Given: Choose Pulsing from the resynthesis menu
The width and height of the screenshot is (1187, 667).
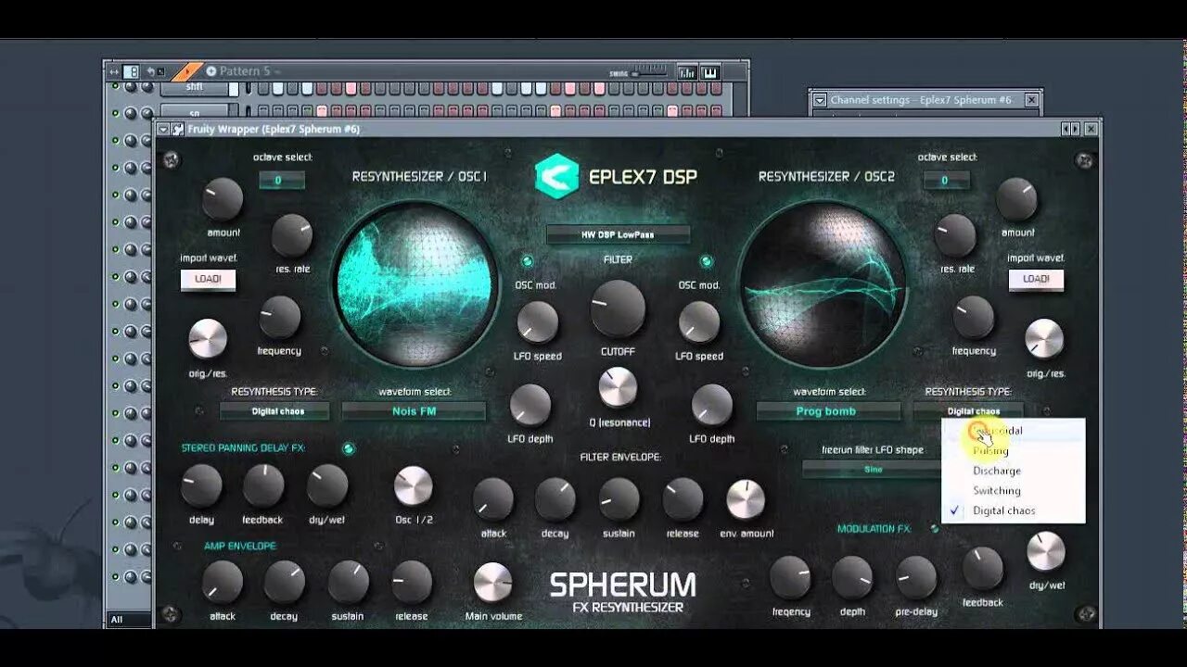Looking at the screenshot, I should [x=1013, y=450].
